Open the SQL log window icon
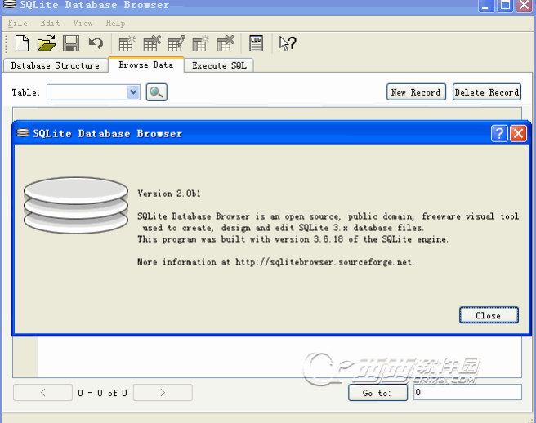This screenshot has width=536, height=423. [x=256, y=43]
